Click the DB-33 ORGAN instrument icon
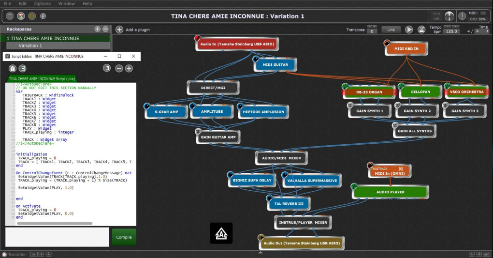 pos(345,86)
